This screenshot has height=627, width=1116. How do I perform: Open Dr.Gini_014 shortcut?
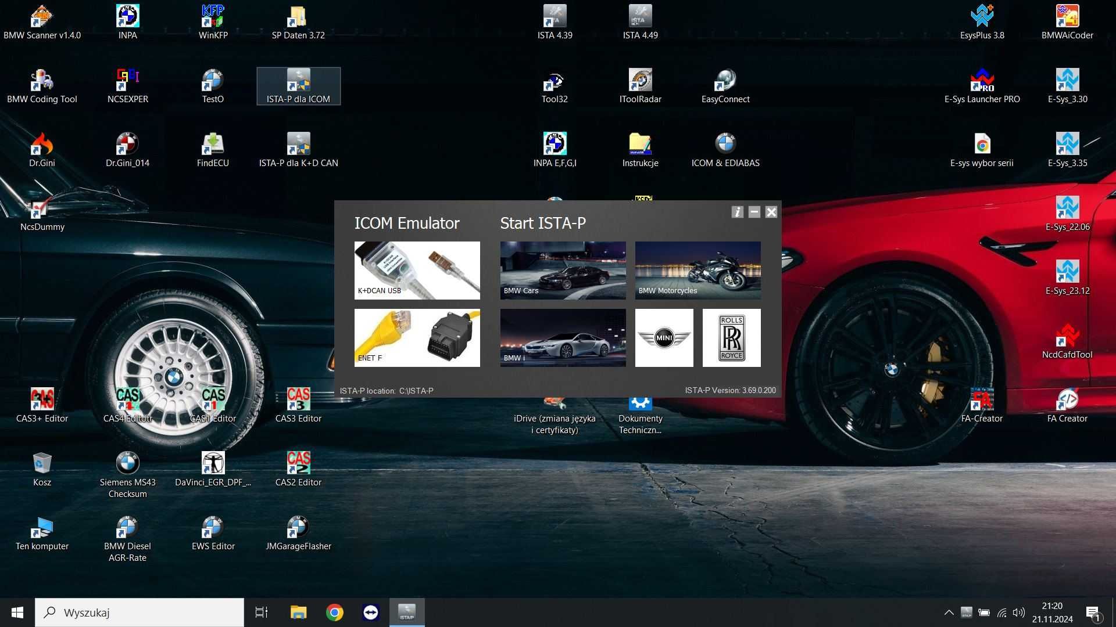(x=127, y=151)
